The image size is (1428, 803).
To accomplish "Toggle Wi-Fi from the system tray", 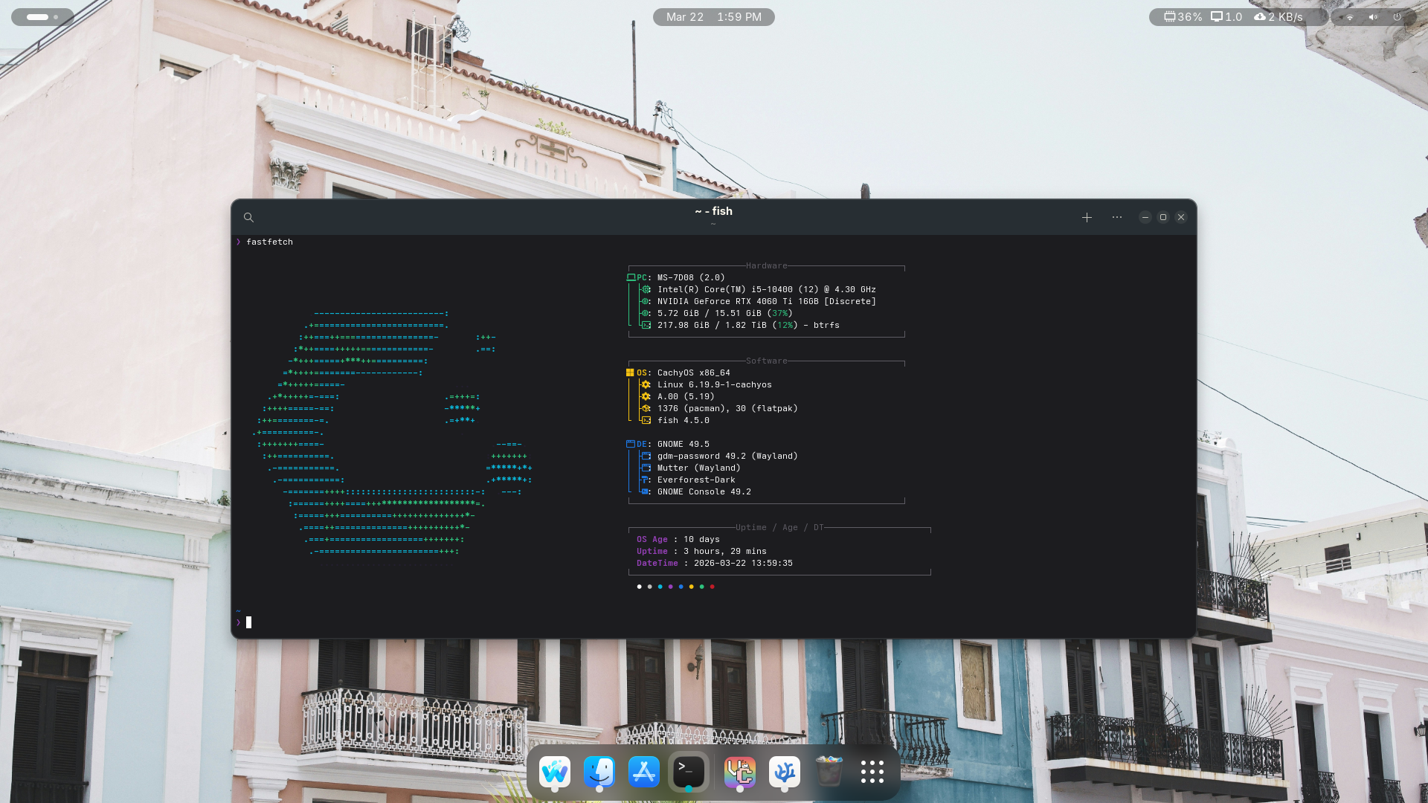I will point(1348,16).
